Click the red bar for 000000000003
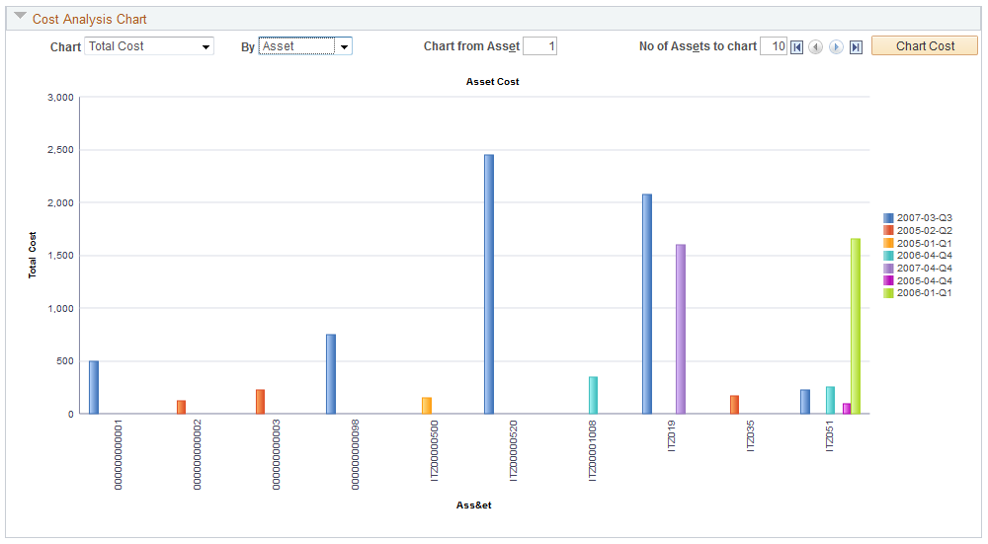 point(260,402)
